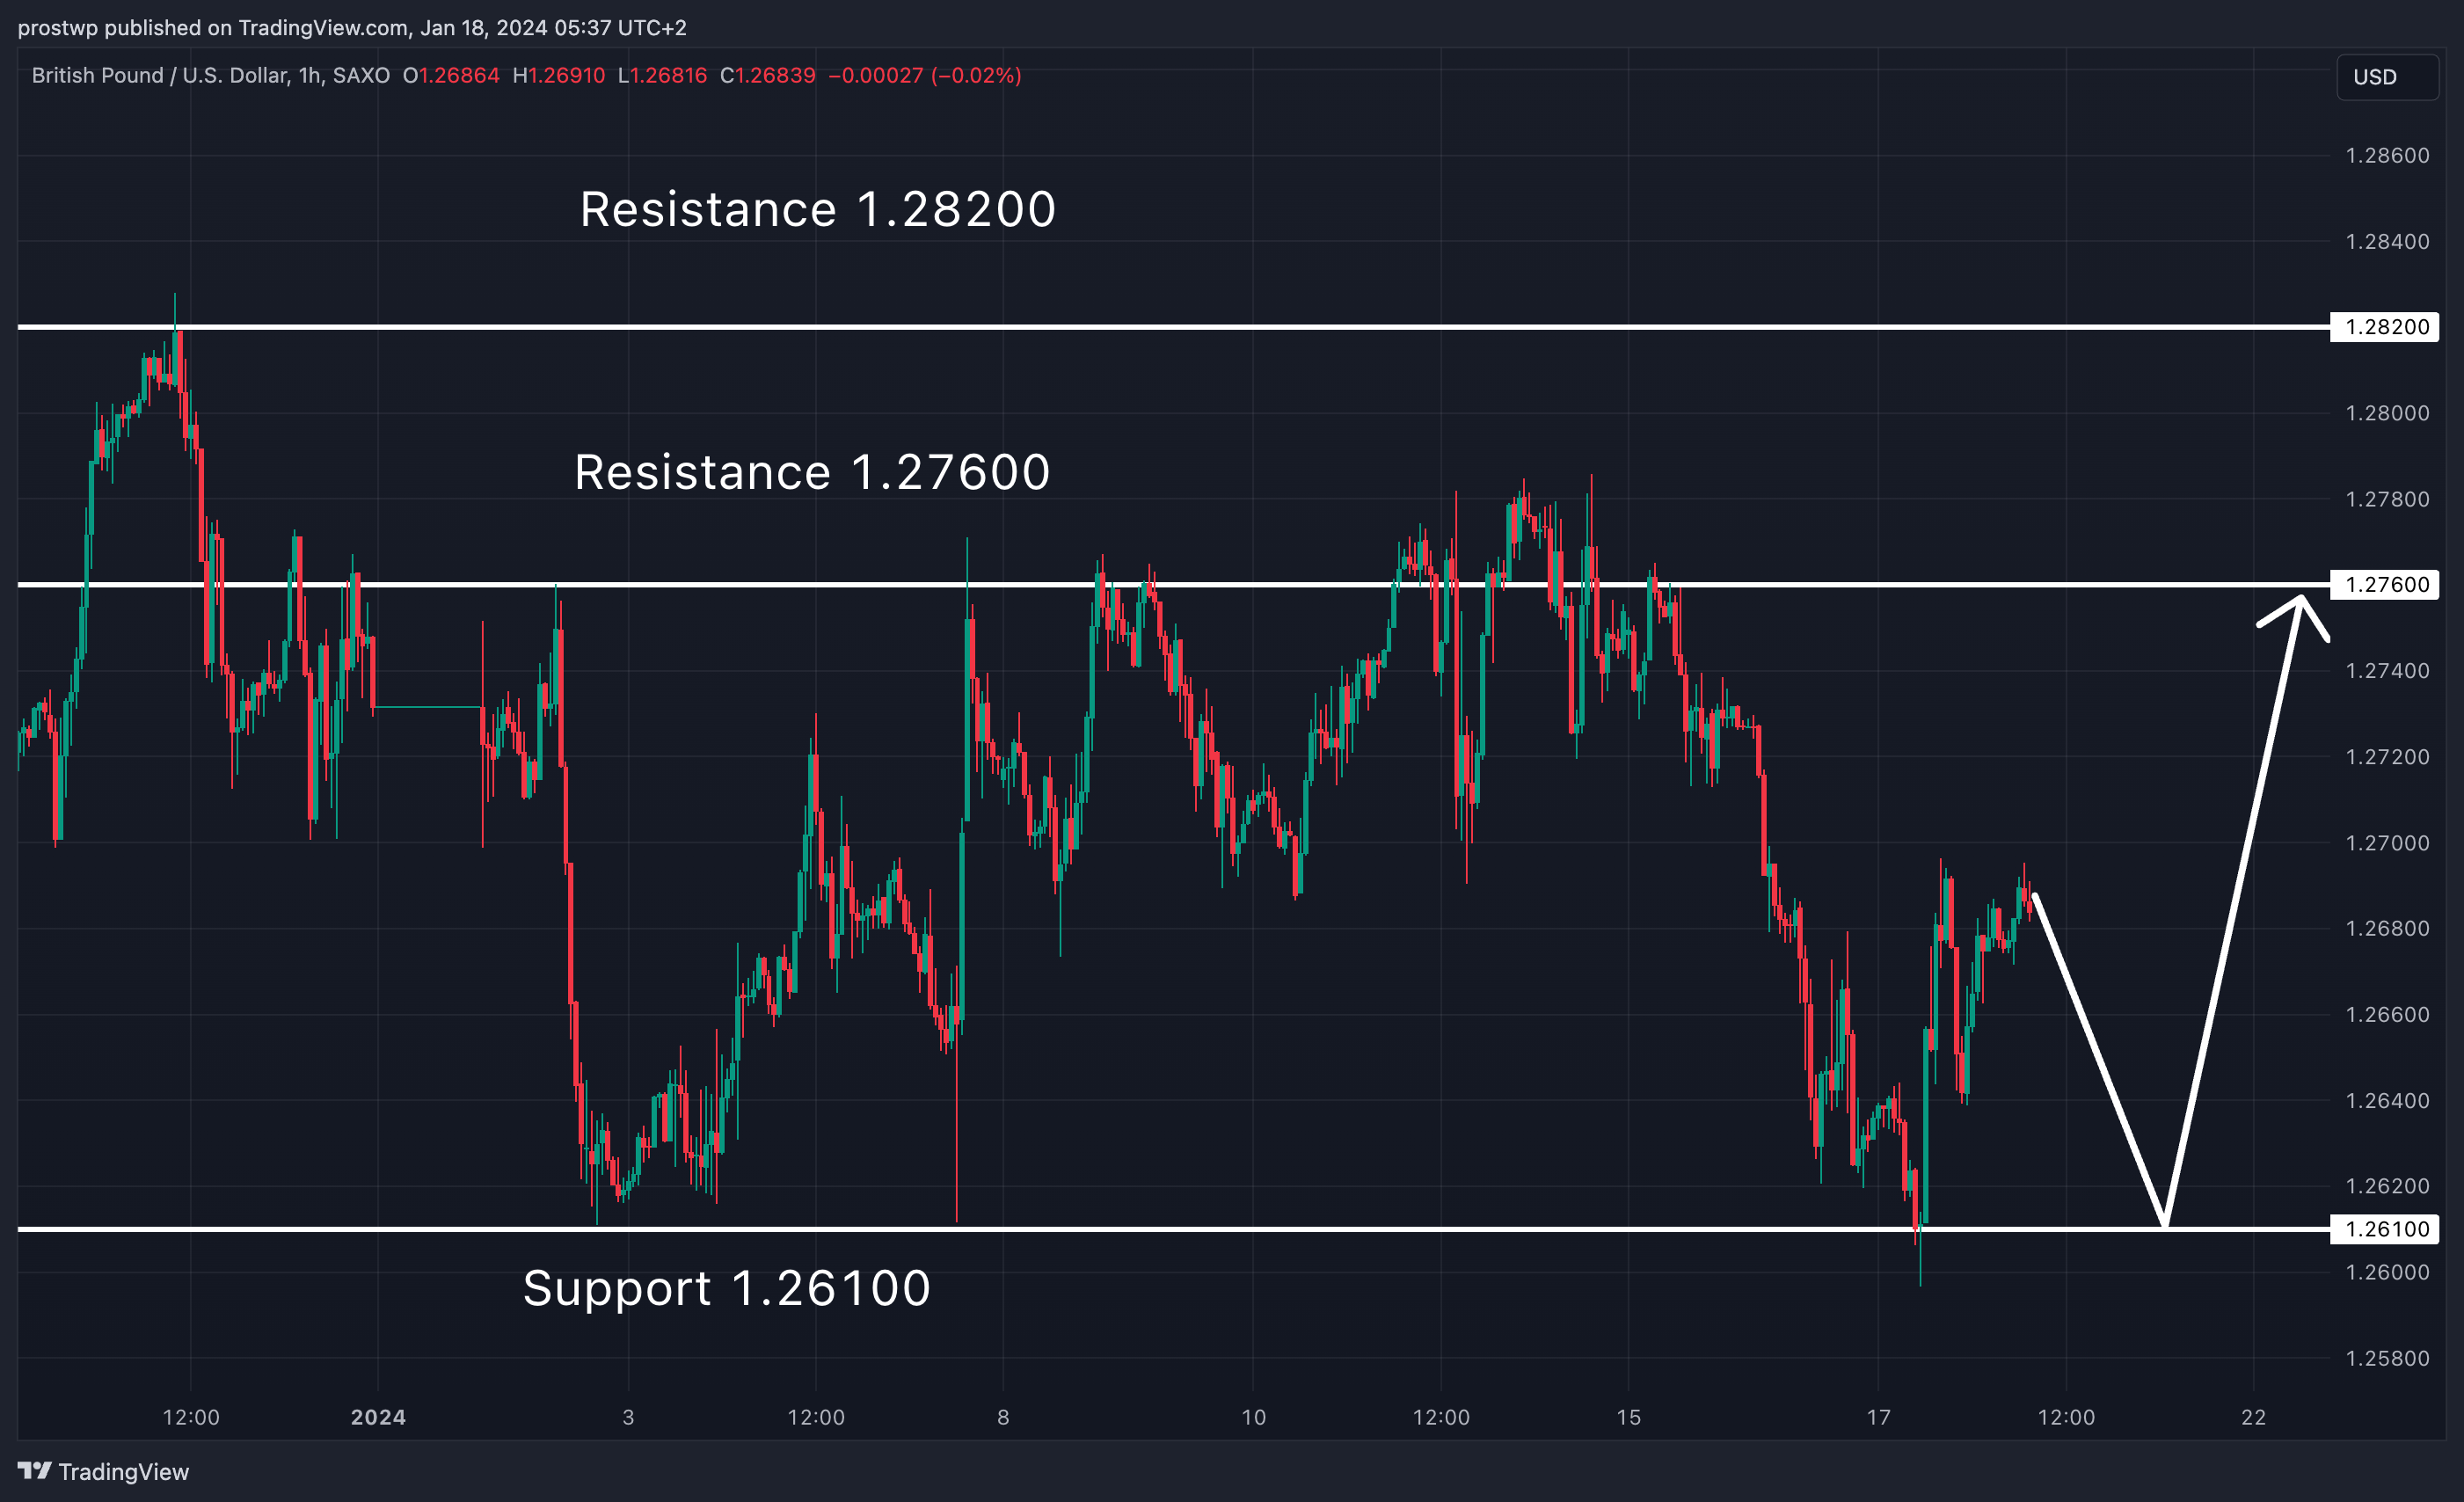The image size is (2464, 1502).
Task: Click the close value C1.26839
Action: [768, 76]
